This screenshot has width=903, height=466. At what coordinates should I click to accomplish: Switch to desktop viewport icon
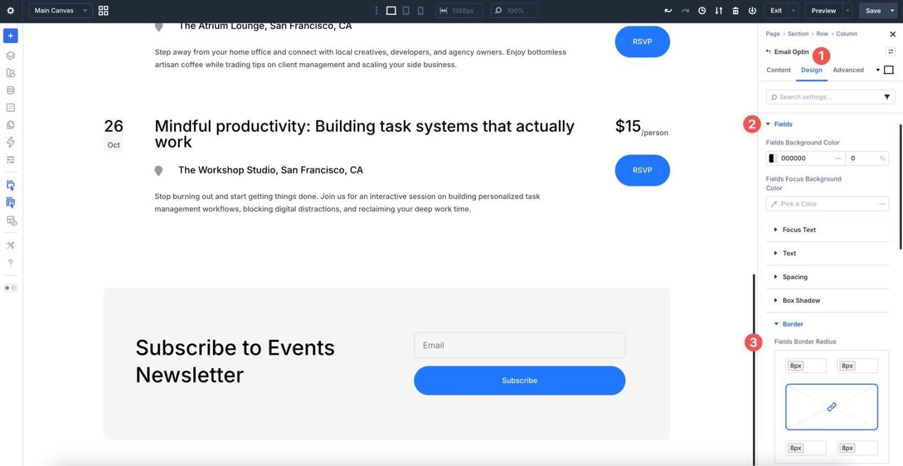pos(391,11)
